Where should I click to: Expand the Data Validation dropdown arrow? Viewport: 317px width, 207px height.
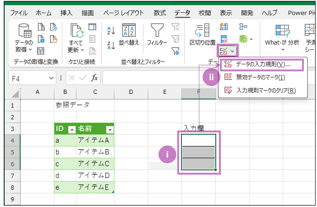point(233,51)
